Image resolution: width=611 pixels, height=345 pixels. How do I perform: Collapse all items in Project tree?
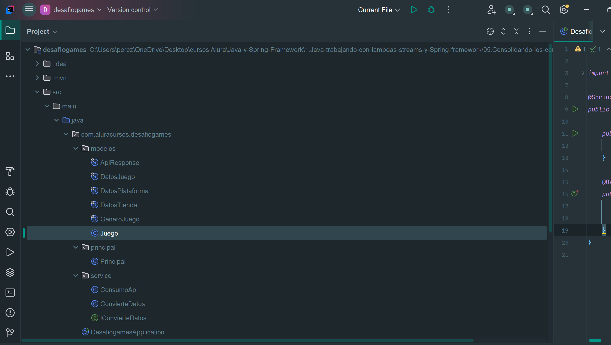[516, 32]
